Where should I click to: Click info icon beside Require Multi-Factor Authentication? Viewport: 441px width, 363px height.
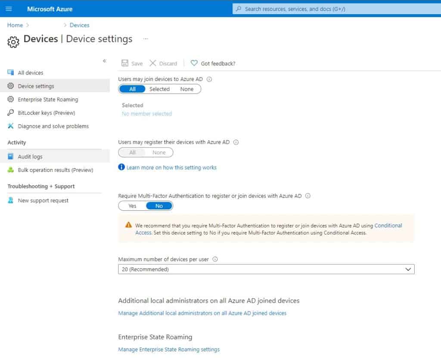tap(308, 196)
